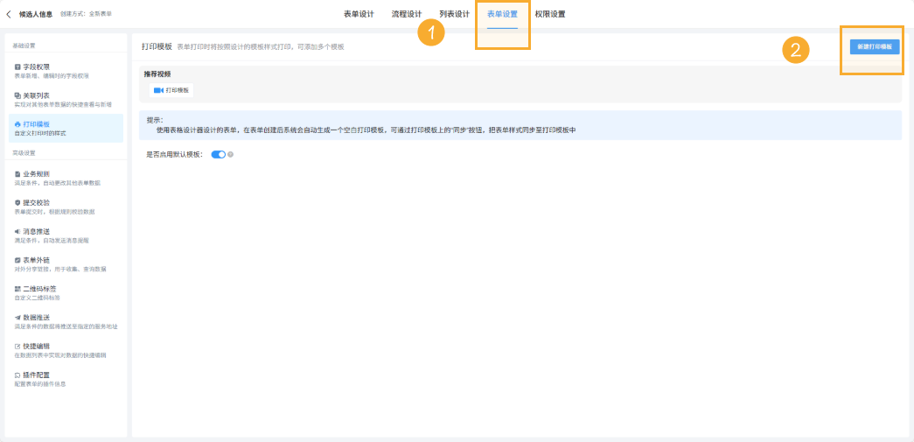Select the 表单设置 tab

(x=502, y=14)
